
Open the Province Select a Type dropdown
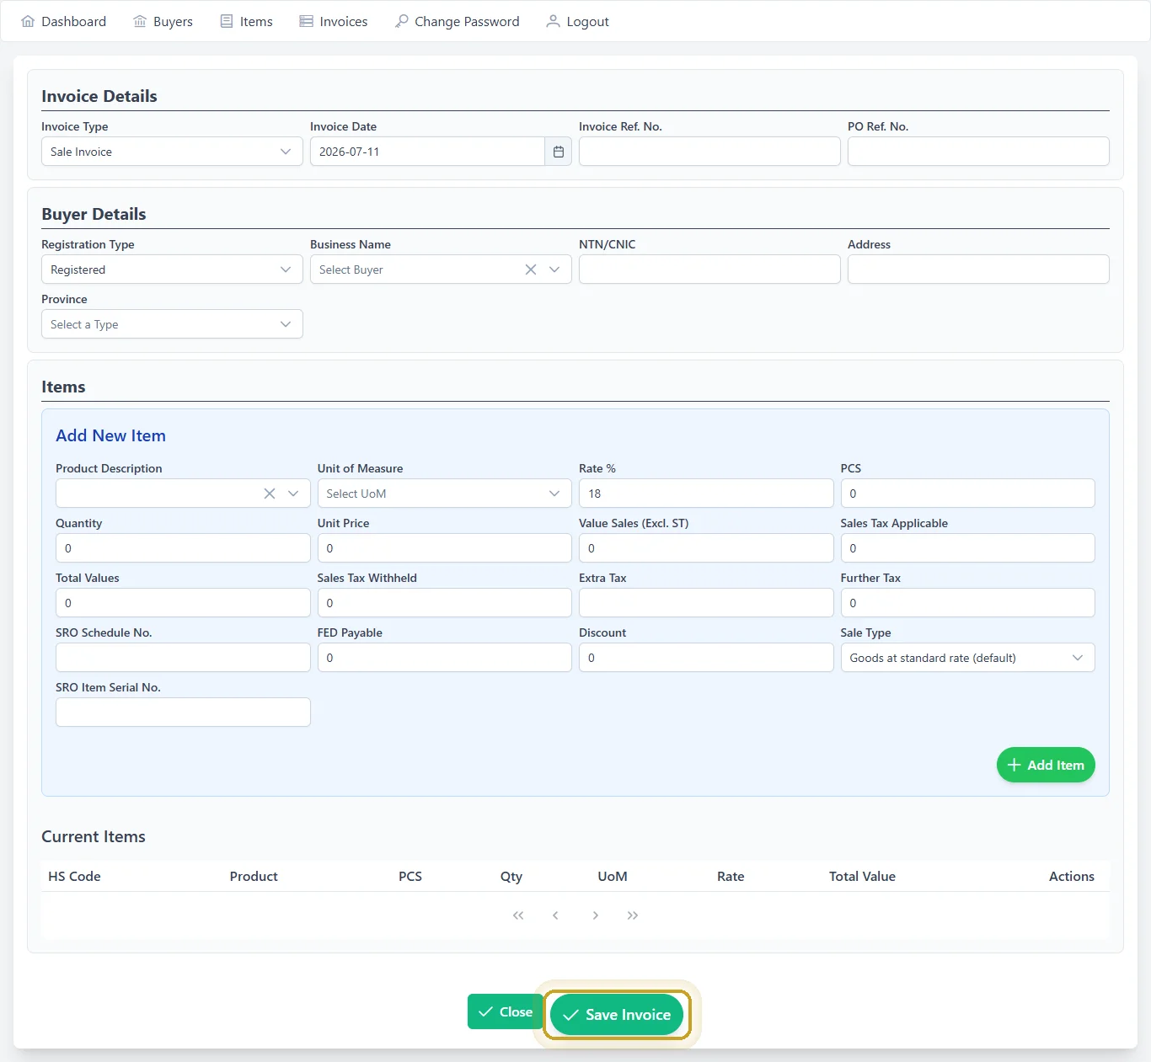tap(172, 324)
